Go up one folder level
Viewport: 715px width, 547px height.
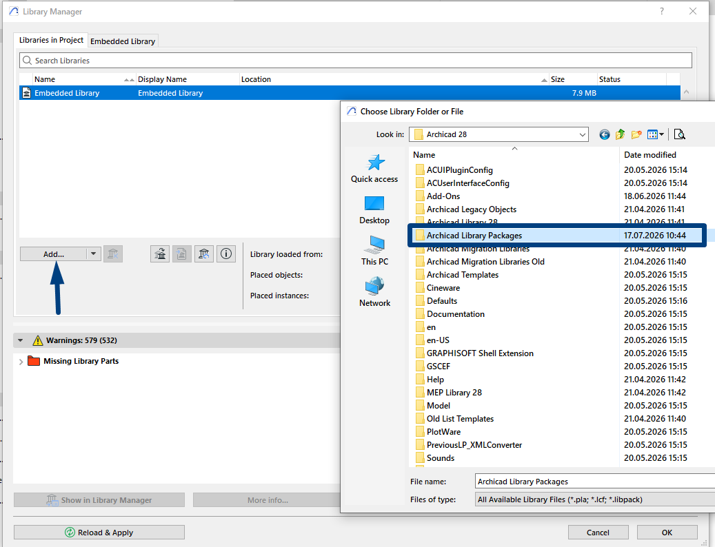click(620, 134)
